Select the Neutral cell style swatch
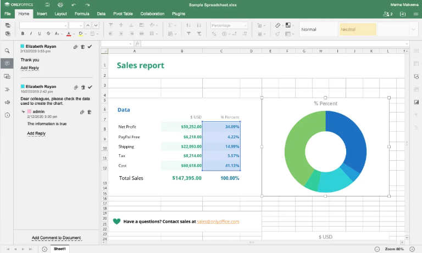This screenshot has height=253, width=422. pyautogui.click(x=357, y=29)
